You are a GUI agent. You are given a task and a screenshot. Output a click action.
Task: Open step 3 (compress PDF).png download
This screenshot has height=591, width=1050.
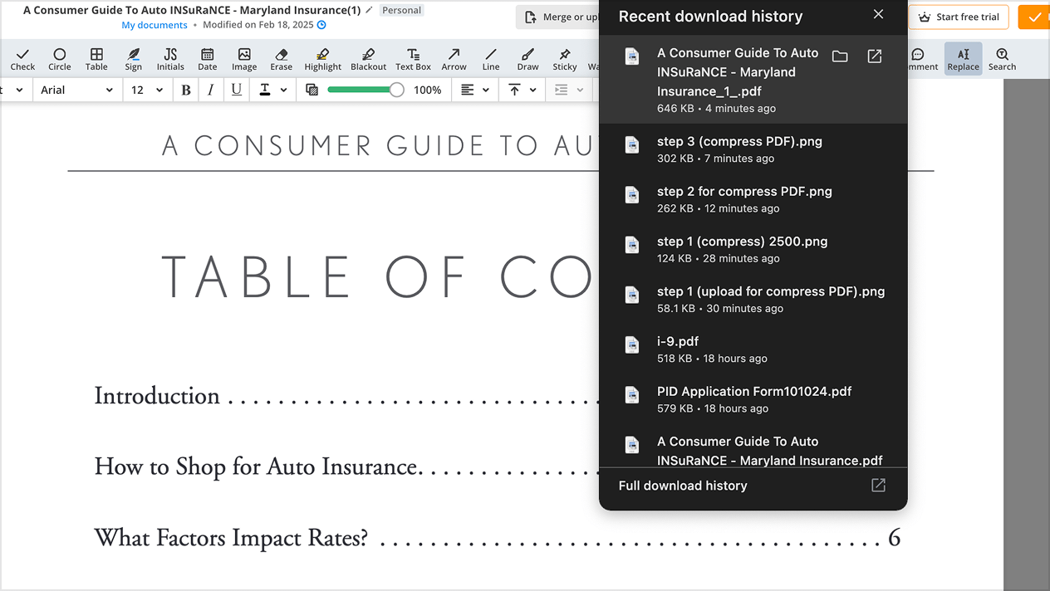pos(753,149)
